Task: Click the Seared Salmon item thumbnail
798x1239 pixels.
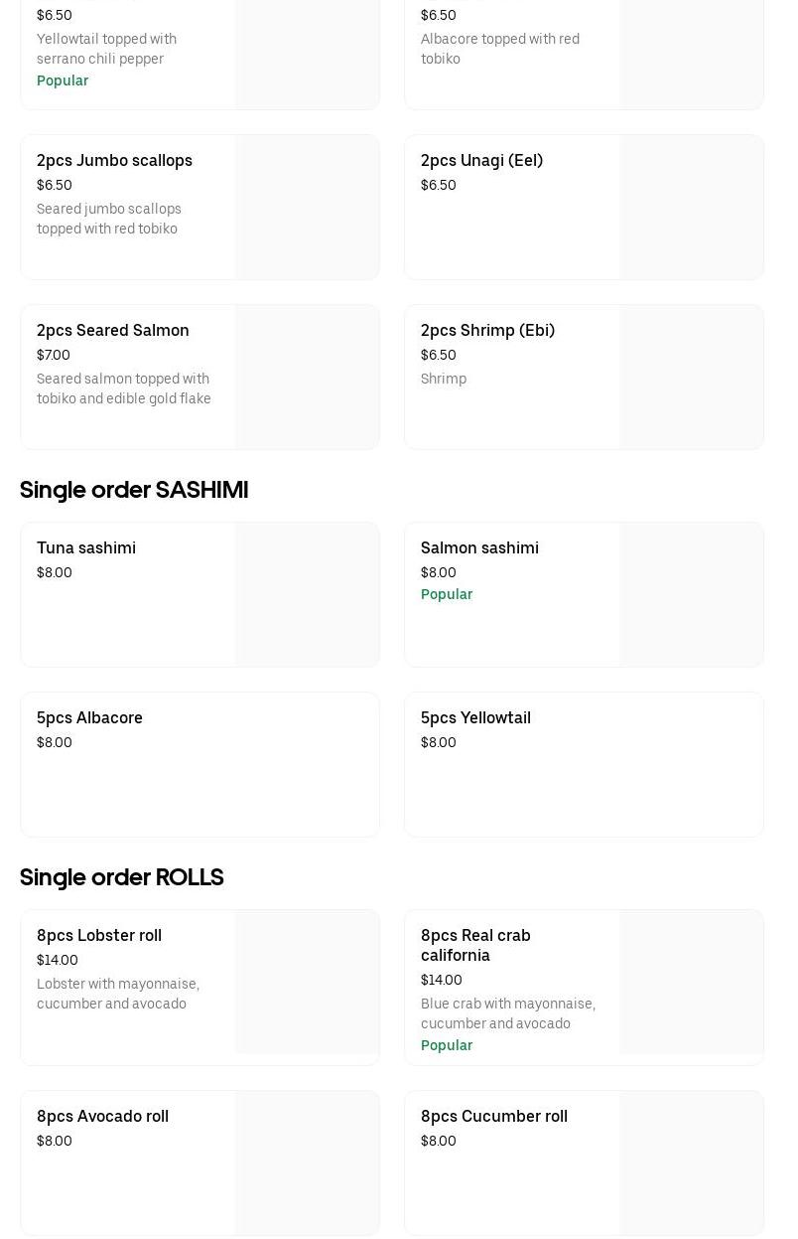Action: coord(307,378)
